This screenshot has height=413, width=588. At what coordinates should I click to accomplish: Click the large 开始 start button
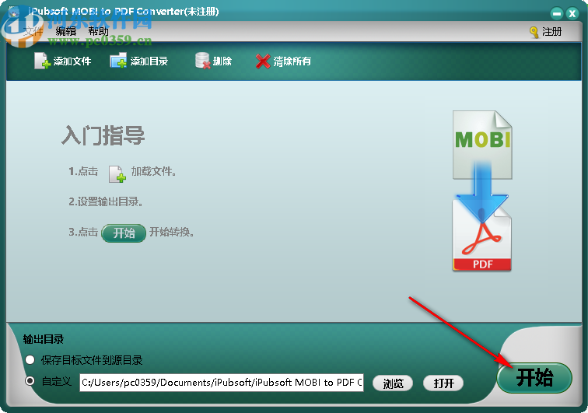[534, 377]
